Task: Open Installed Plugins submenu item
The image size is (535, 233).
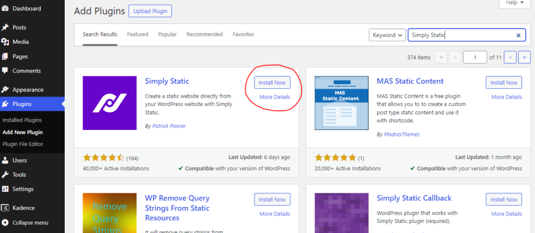Action: click(22, 120)
